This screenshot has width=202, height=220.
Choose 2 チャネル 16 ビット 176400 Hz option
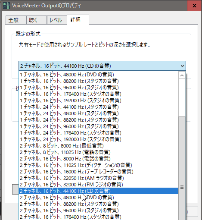coord(99,217)
